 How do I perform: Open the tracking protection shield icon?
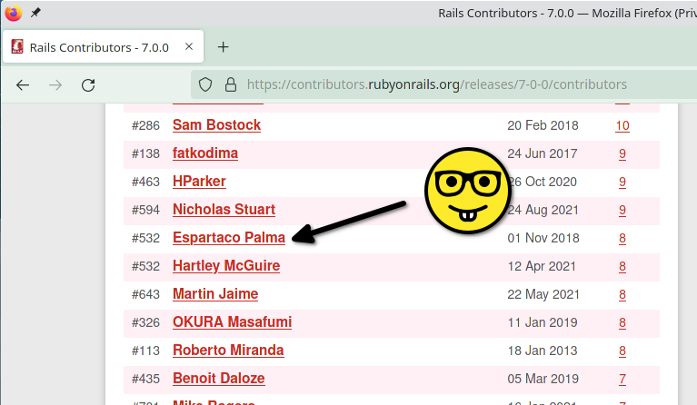click(x=205, y=84)
